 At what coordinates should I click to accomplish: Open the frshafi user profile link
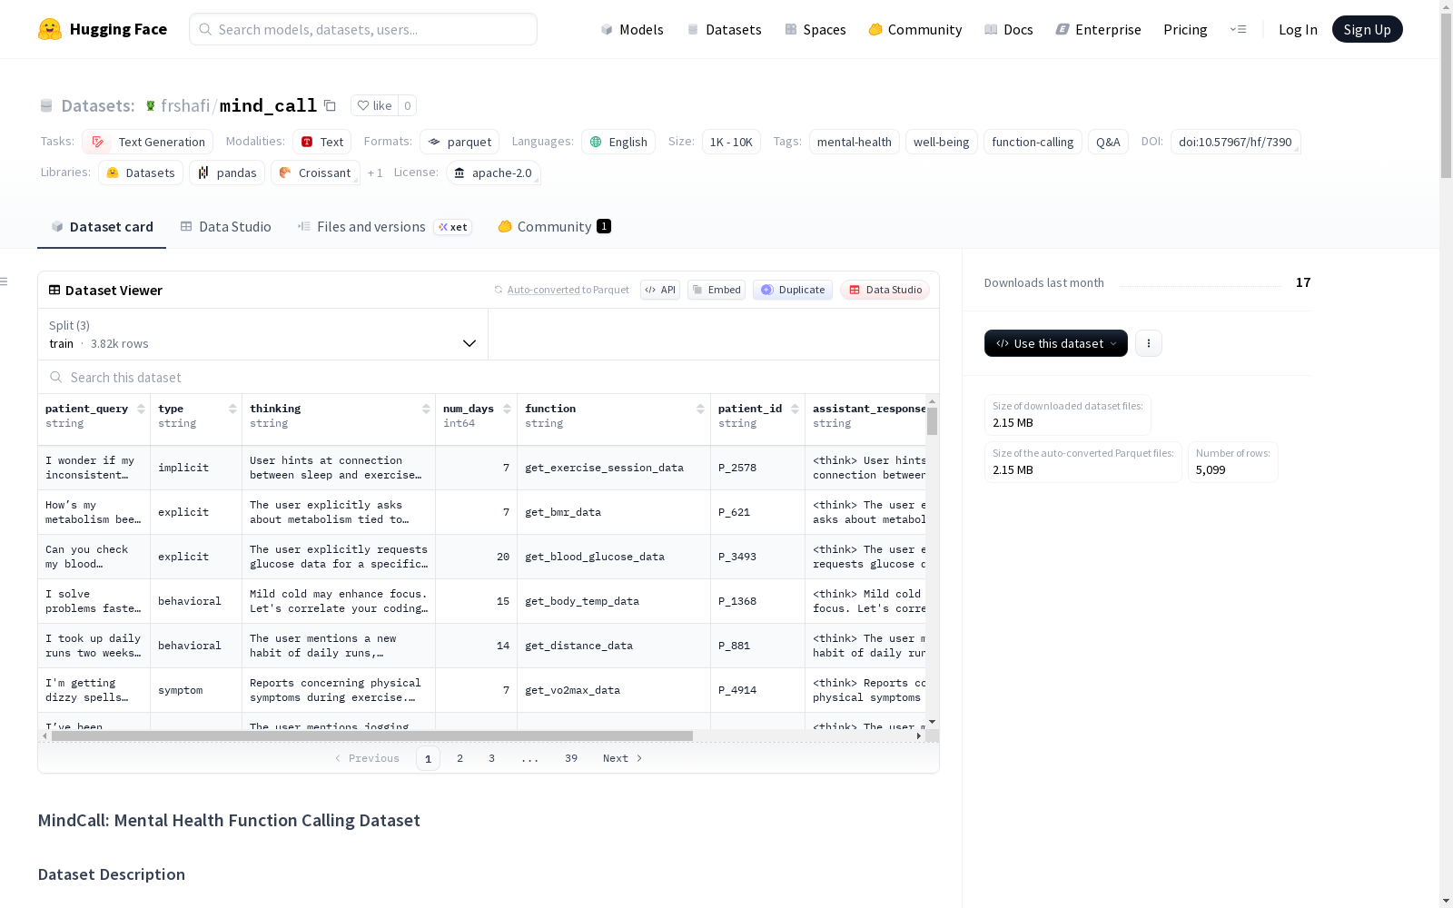(x=185, y=105)
